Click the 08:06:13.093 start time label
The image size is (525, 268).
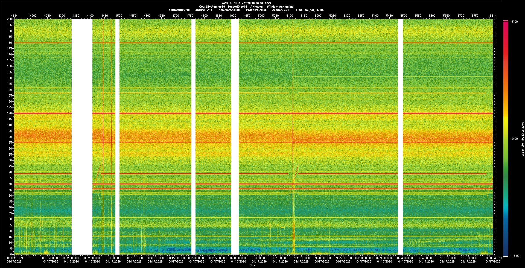click(15, 258)
